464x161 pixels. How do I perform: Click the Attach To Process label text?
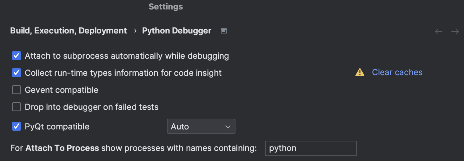[133, 148]
